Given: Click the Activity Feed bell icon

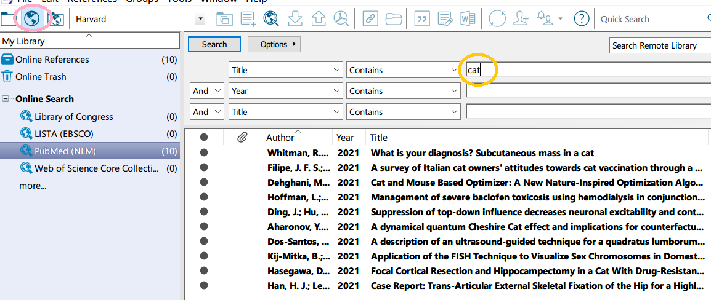Looking at the screenshot, I should 545,19.
